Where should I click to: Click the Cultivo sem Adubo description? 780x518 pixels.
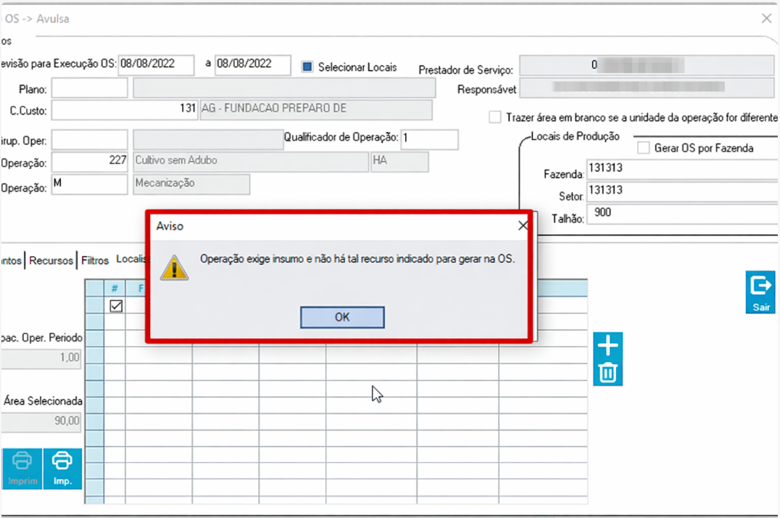tap(251, 162)
